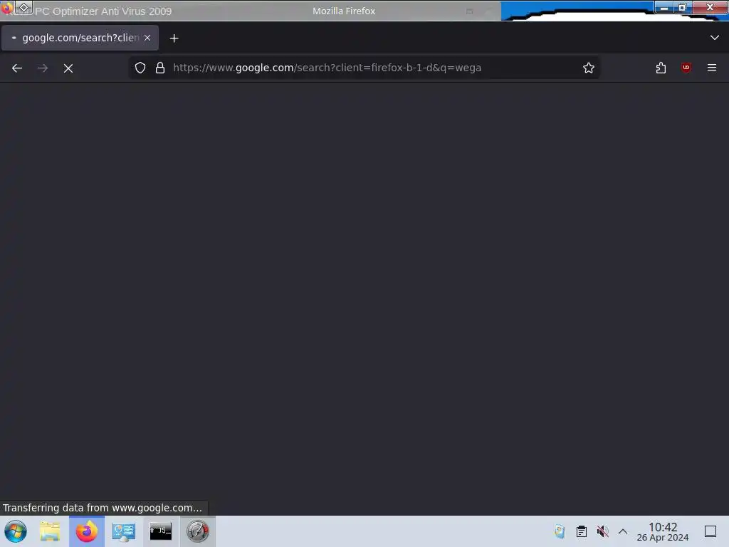Restore the Firefox window size

click(x=683, y=7)
